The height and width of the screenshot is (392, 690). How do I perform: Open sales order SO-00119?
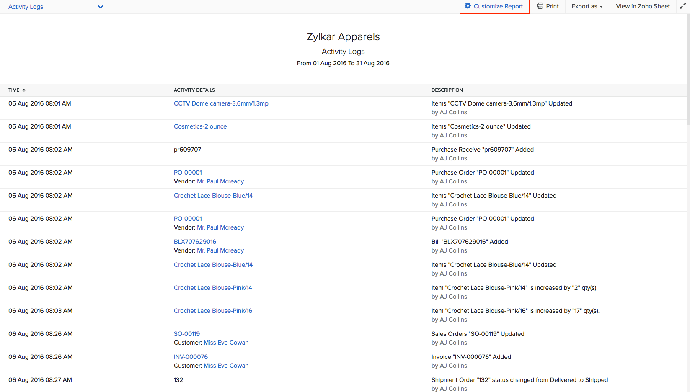point(187,334)
